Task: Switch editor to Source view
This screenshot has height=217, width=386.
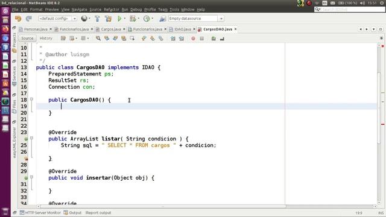Action: pos(27,39)
